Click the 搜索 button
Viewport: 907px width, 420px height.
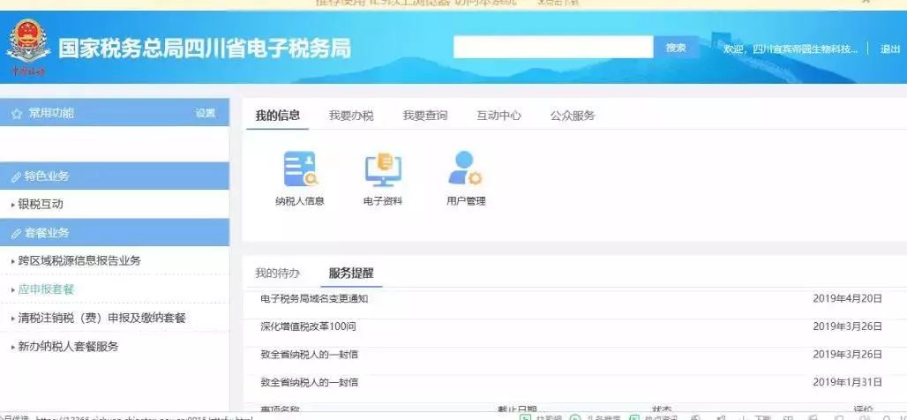coord(676,48)
